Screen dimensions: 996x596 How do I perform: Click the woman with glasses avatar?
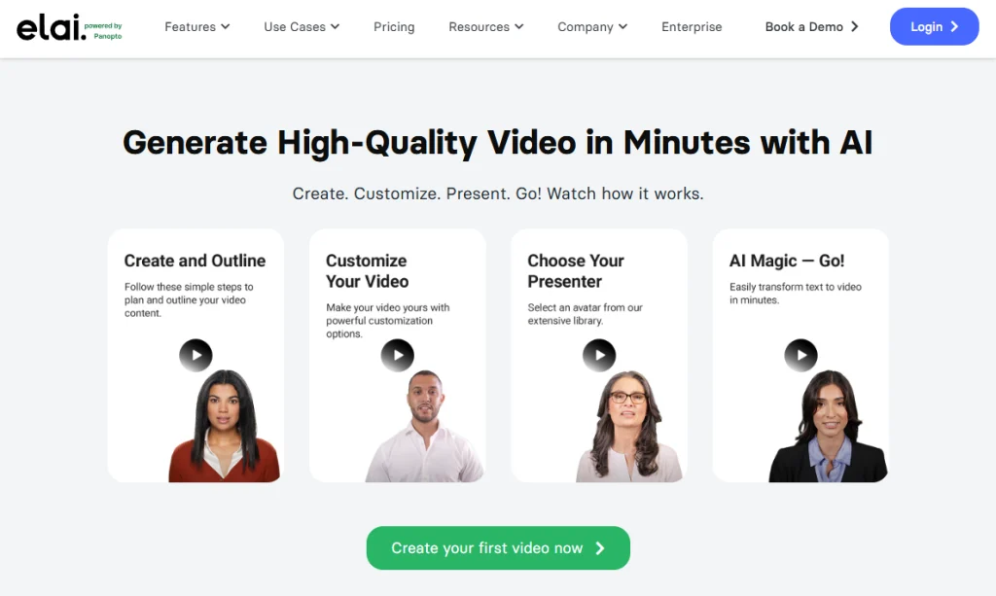[628, 427]
